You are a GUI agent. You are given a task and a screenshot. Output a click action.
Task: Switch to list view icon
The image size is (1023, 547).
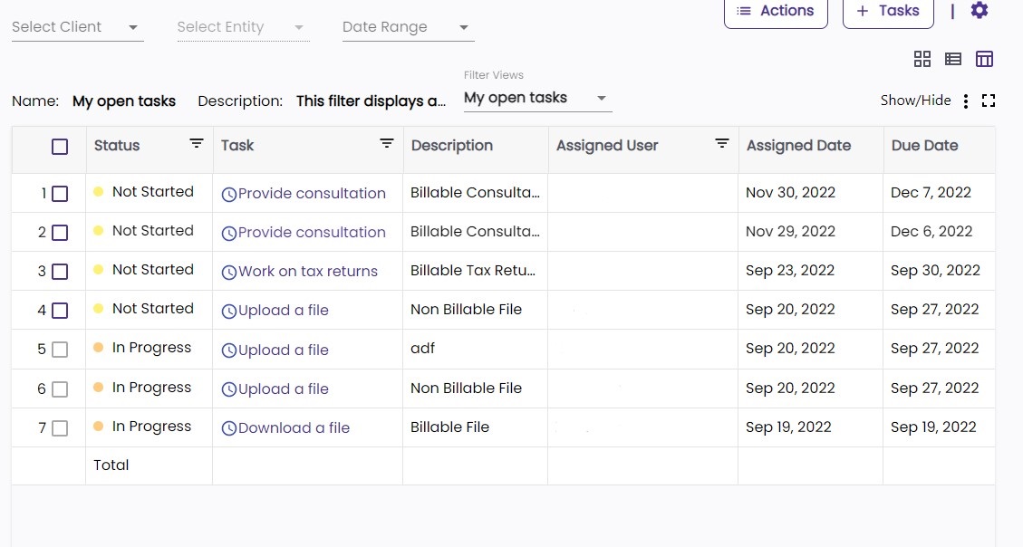coord(953,59)
